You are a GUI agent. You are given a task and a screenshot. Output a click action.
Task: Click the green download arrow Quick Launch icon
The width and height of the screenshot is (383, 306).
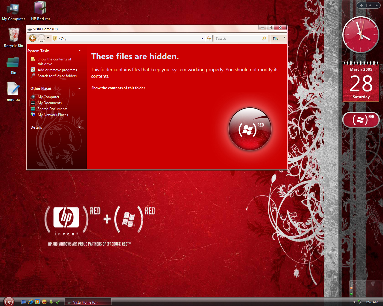click(x=51, y=302)
